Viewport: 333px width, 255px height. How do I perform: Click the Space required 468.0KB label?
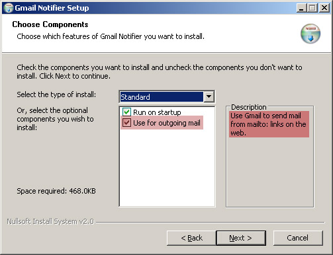(x=56, y=191)
